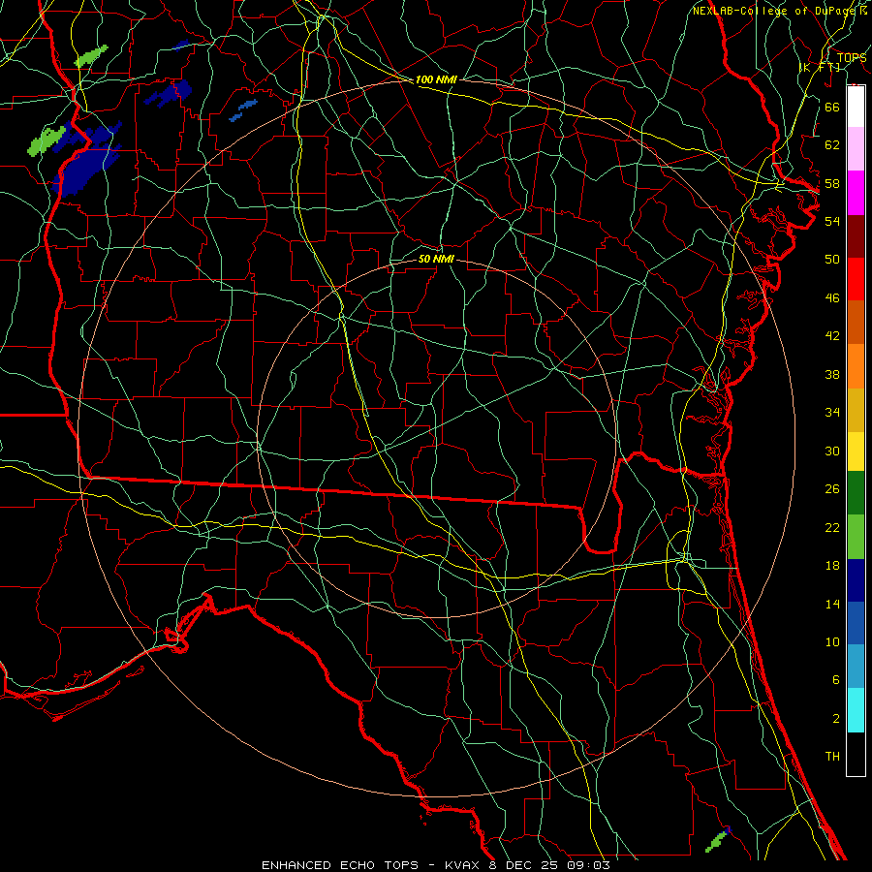
Task: Pick the medium blue swatch near 10
Action: click(x=856, y=623)
